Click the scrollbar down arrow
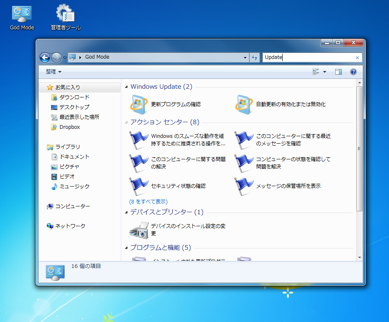389x322 pixels. [x=360, y=258]
